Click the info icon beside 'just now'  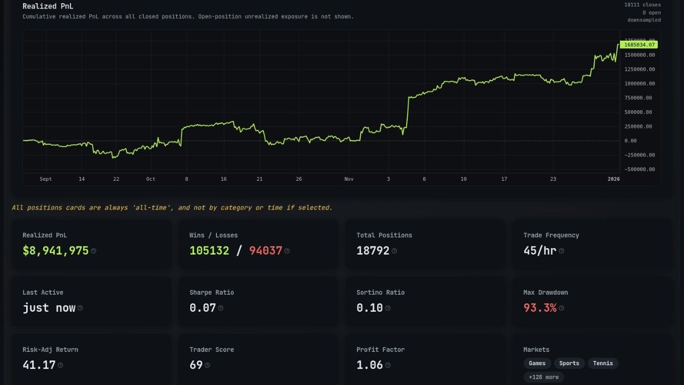(80, 308)
